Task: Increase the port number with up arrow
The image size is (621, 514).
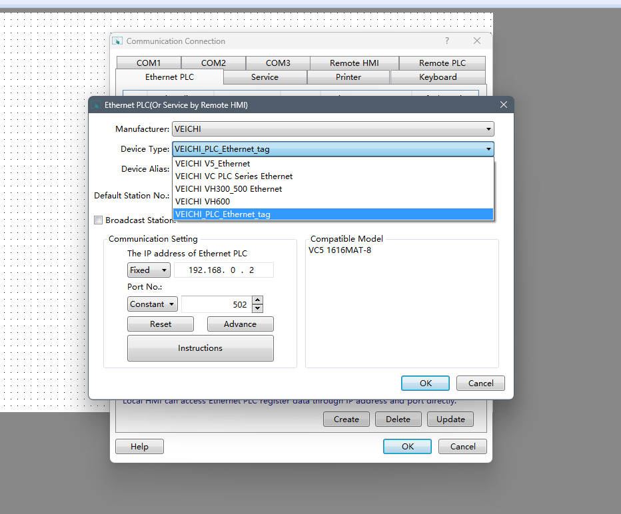Action: point(257,300)
